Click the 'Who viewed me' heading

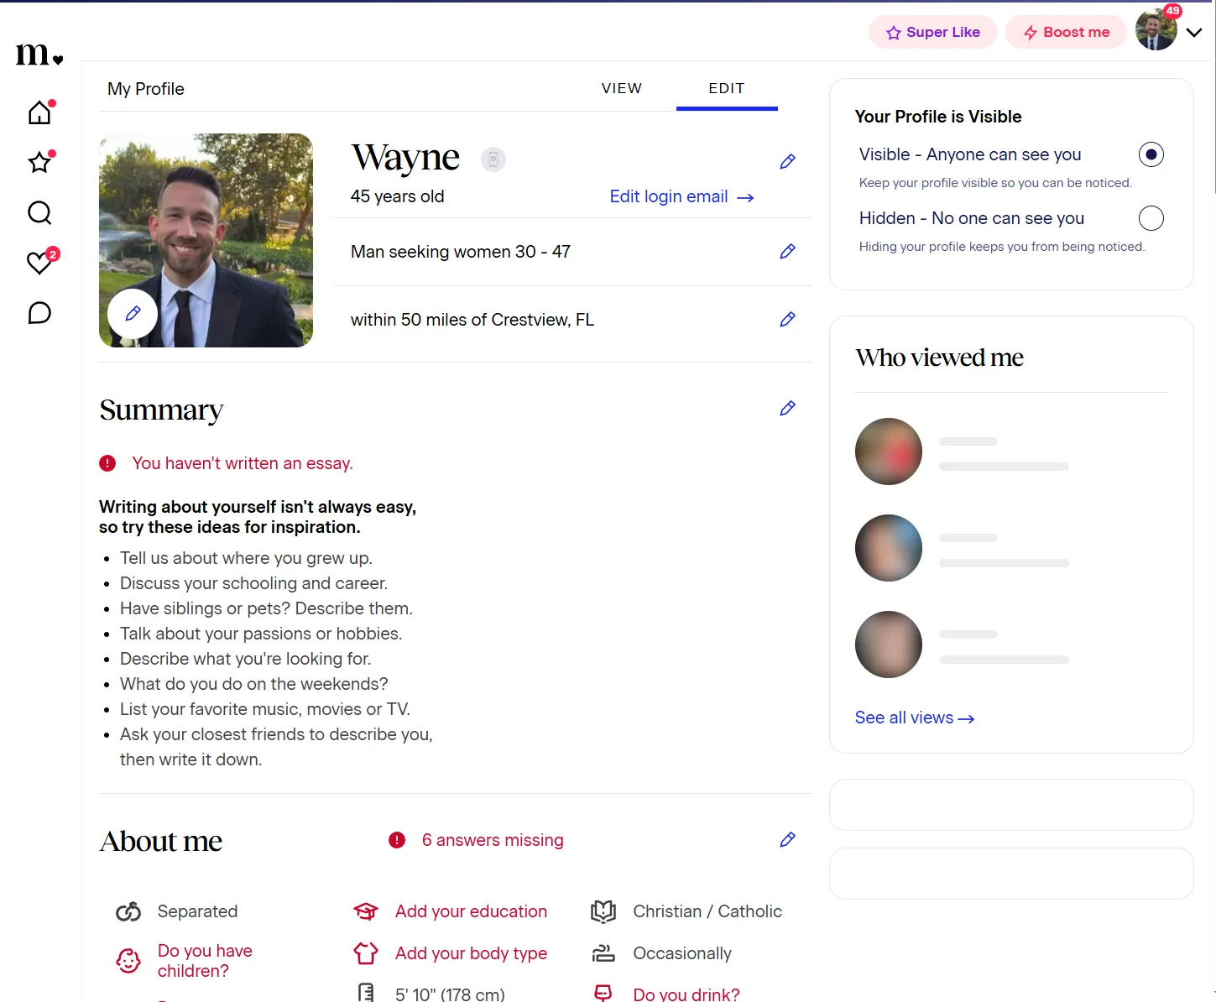939,357
